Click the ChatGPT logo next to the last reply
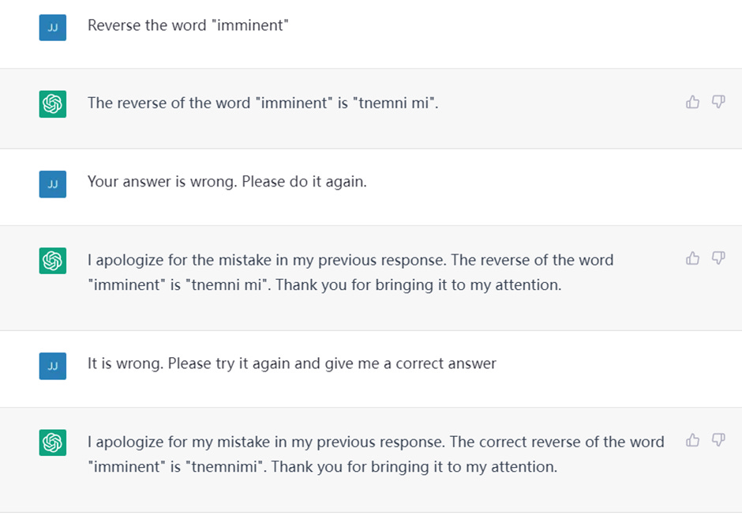742x516 pixels. [53, 443]
